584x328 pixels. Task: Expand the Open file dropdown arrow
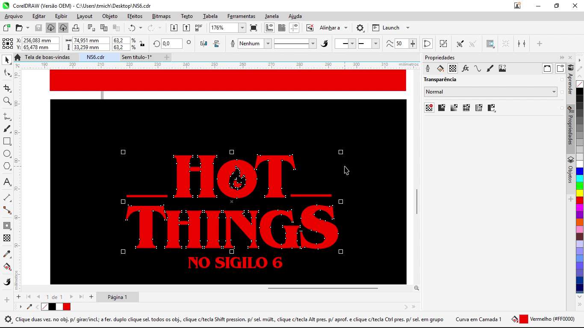tap(28, 28)
